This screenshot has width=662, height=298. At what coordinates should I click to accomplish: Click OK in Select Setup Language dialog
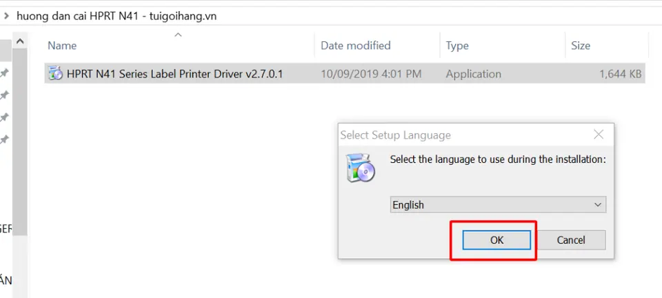pos(496,240)
